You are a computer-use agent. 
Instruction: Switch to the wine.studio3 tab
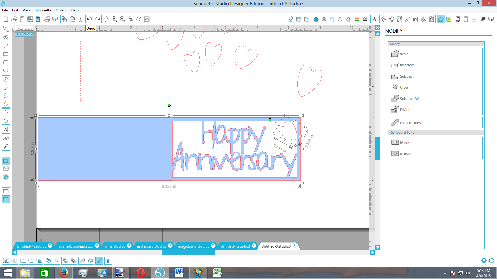click(x=115, y=246)
